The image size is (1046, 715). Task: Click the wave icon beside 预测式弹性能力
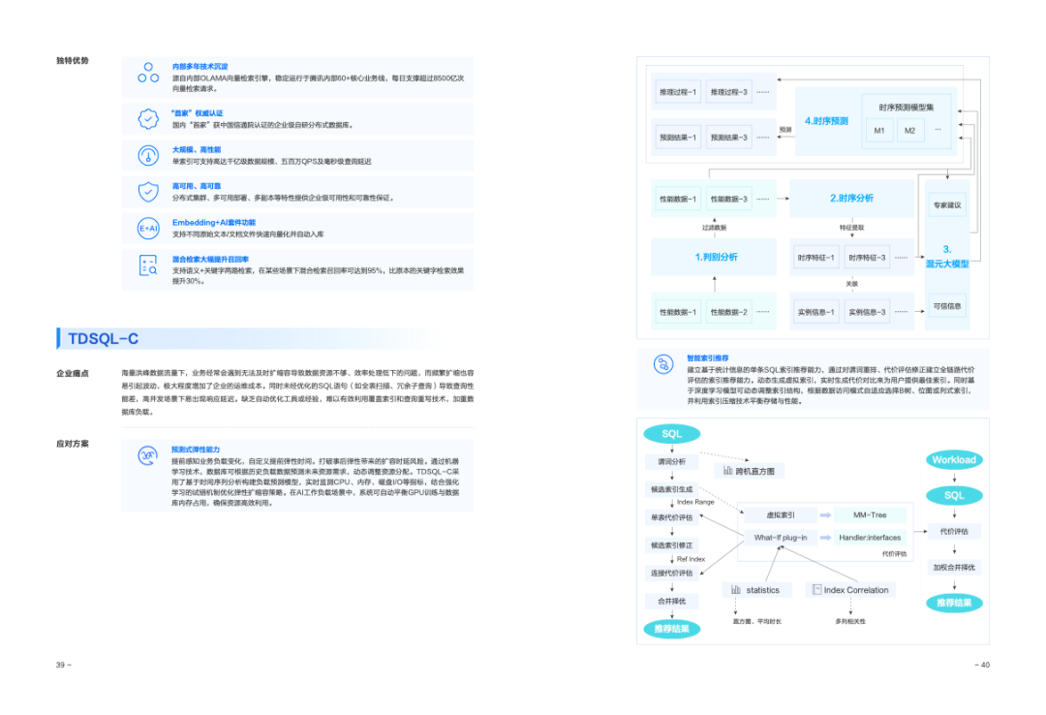click(x=147, y=455)
